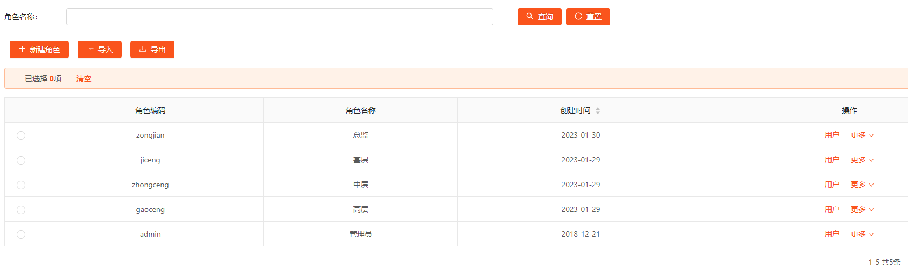Screen dimensions: 908x269
Task: Open 用户 link for jiceng role
Action: point(832,160)
